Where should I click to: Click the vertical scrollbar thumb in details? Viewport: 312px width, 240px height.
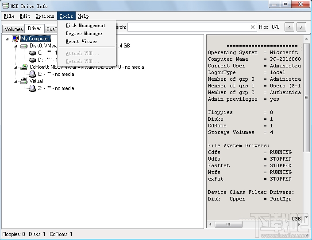(x=306, y=97)
